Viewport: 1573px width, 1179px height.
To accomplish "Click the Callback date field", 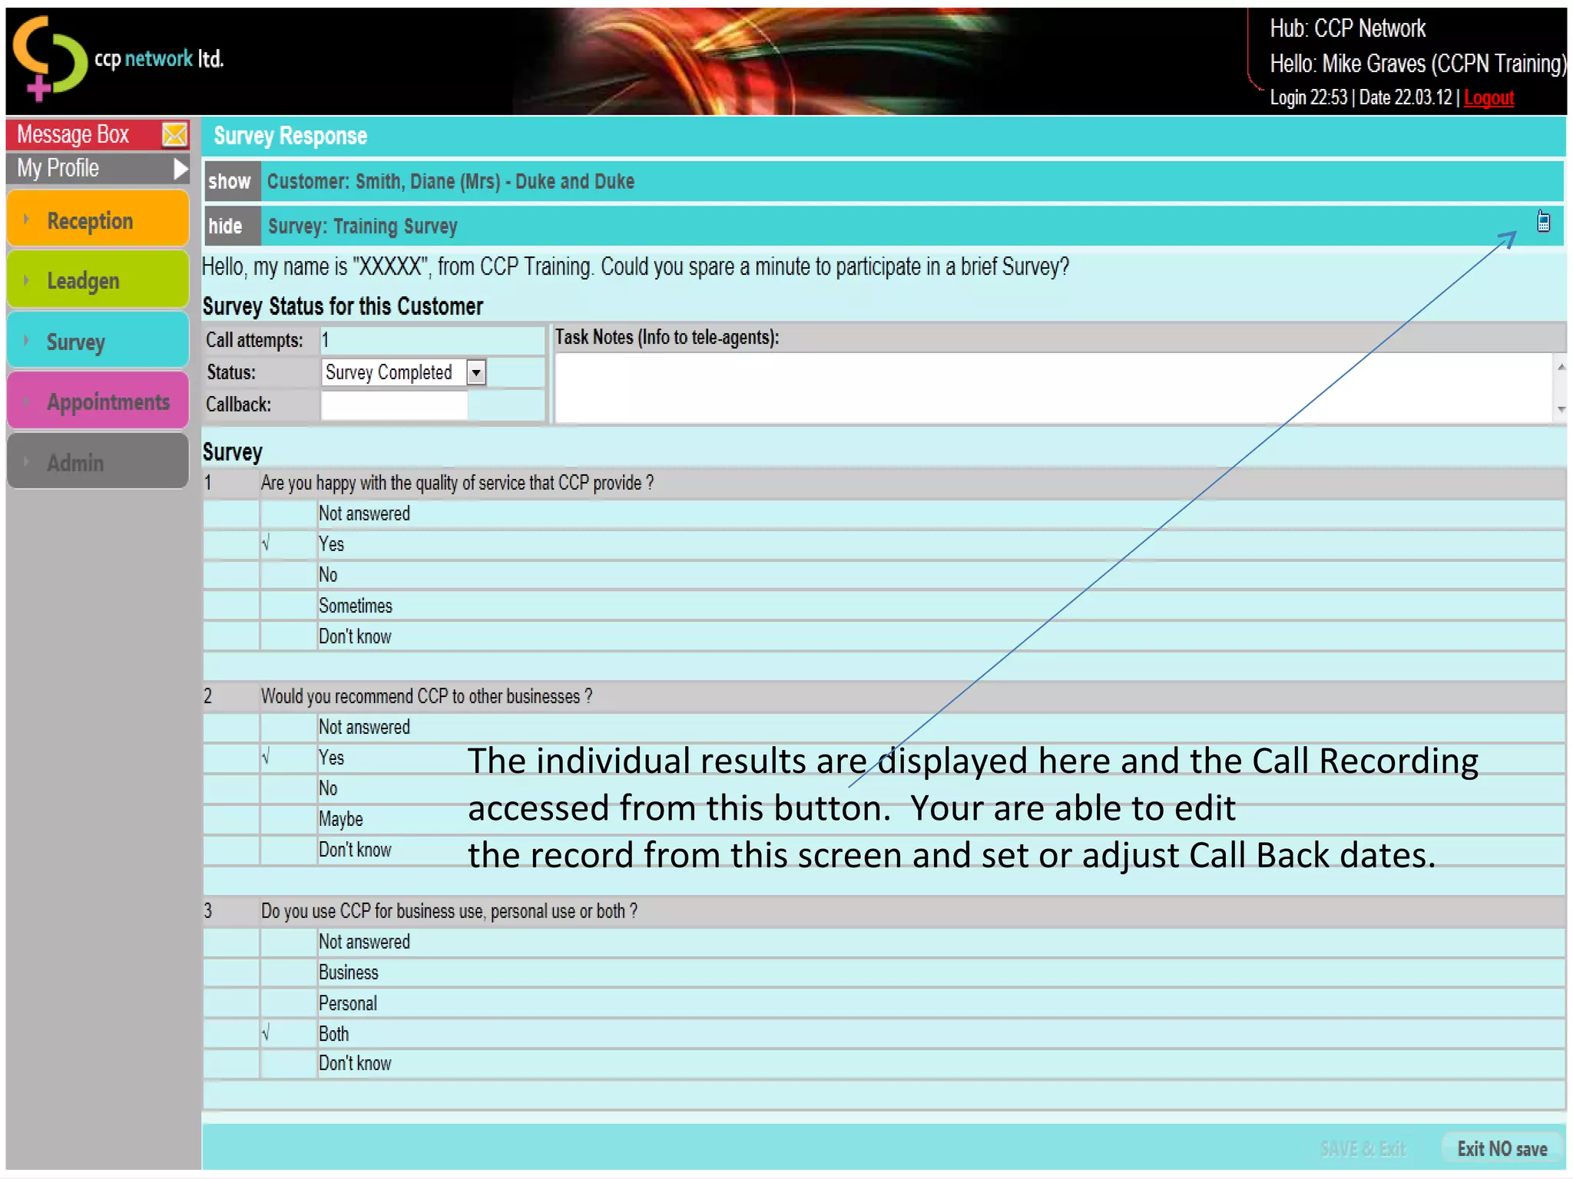I will tap(394, 405).
